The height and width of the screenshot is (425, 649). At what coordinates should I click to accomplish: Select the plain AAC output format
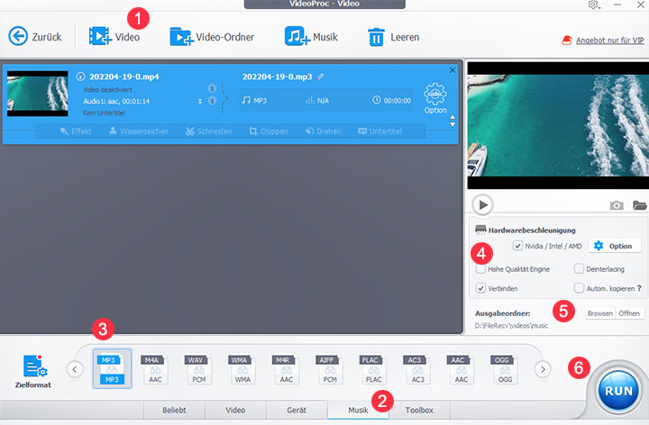point(462,368)
